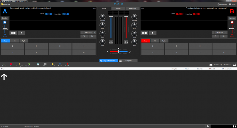
Task: Click the yellow remove-all trash icon
Action: click(19, 65)
